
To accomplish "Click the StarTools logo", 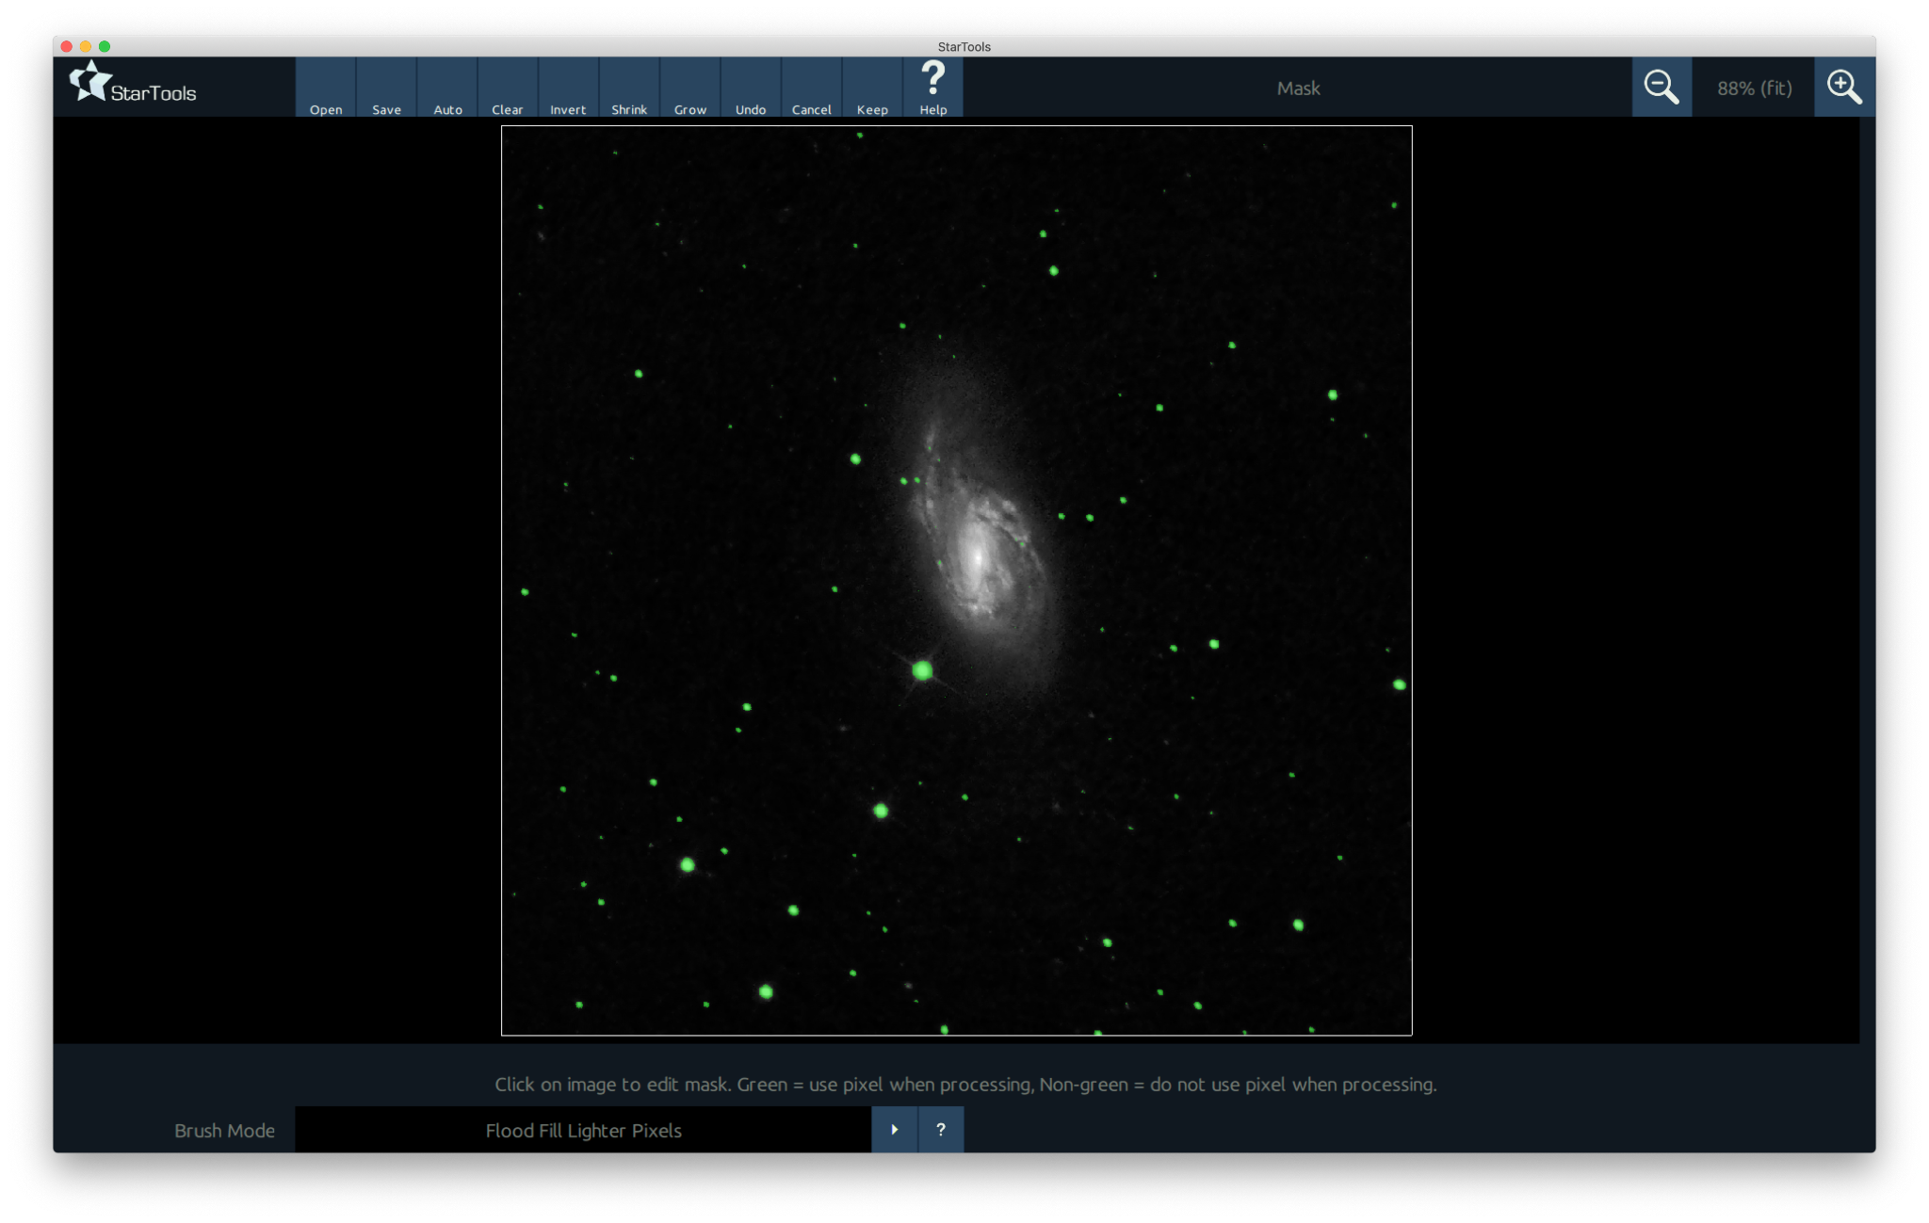I will click(x=133, y=83).
